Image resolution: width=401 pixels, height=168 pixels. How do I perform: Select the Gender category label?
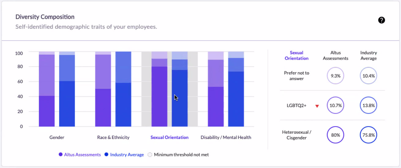coord(57,137)
